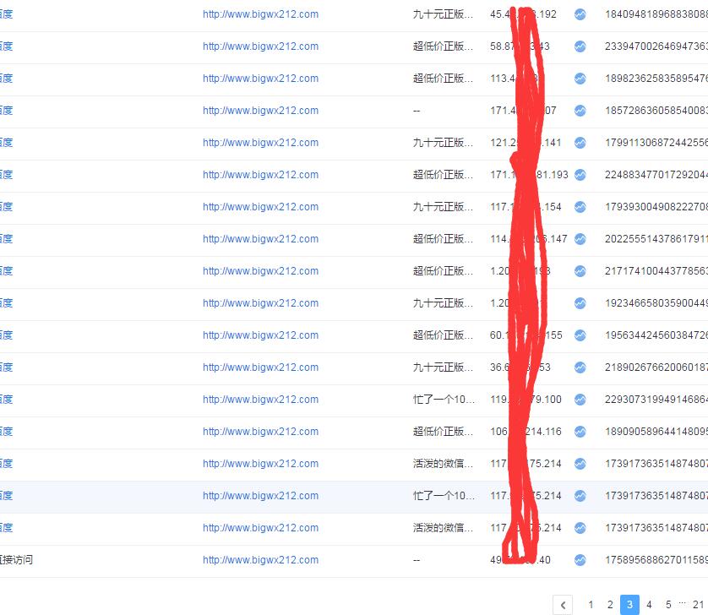The image size is (708, 615).
Task: Go to page 2 in pagination
Action: [x=610, y=605]
